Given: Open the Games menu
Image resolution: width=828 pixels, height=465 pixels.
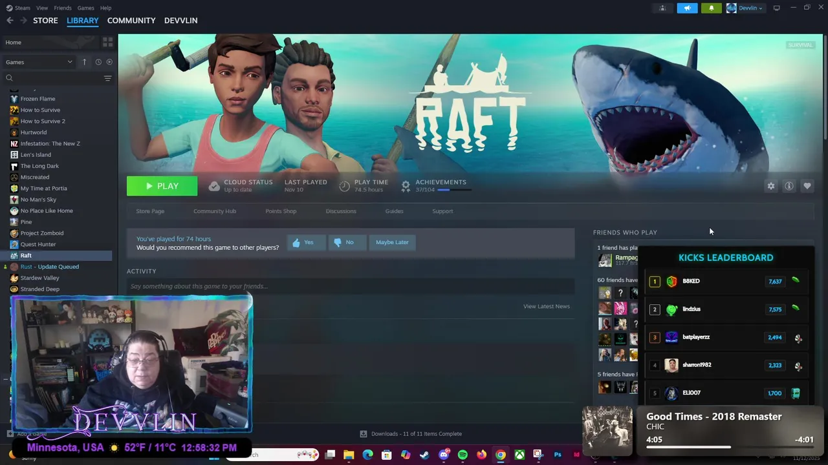Looking at the screenshot, I should (85, 8).
